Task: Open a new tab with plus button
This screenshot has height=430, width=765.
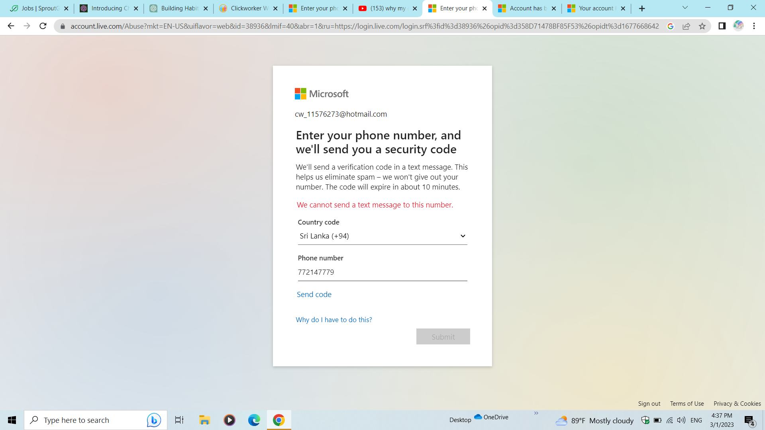Action: [642, 8]
